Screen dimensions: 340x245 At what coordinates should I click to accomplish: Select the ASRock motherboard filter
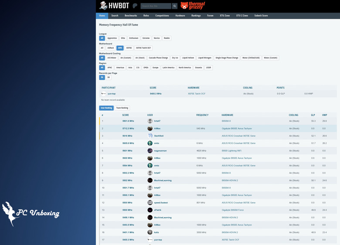click(111, 48)
